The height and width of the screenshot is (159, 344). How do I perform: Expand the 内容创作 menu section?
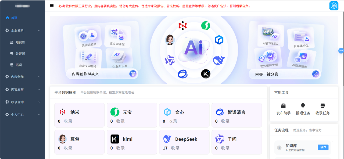click(x=23, y=77)
